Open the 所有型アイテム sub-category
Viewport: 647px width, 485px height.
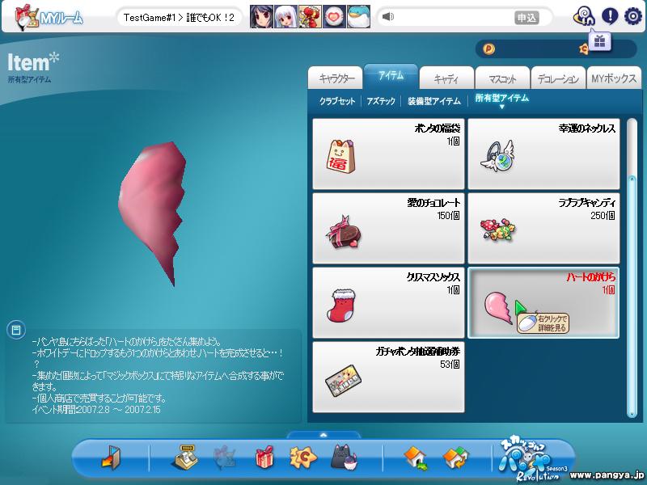501,98
